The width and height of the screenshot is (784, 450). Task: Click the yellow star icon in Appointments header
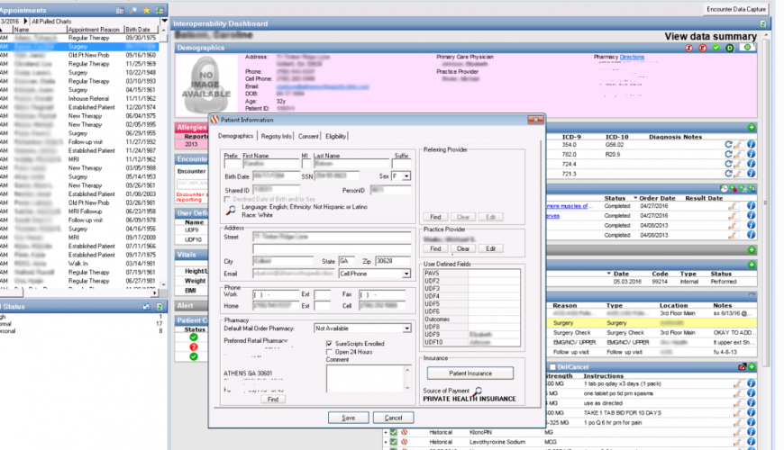(147, 10)
